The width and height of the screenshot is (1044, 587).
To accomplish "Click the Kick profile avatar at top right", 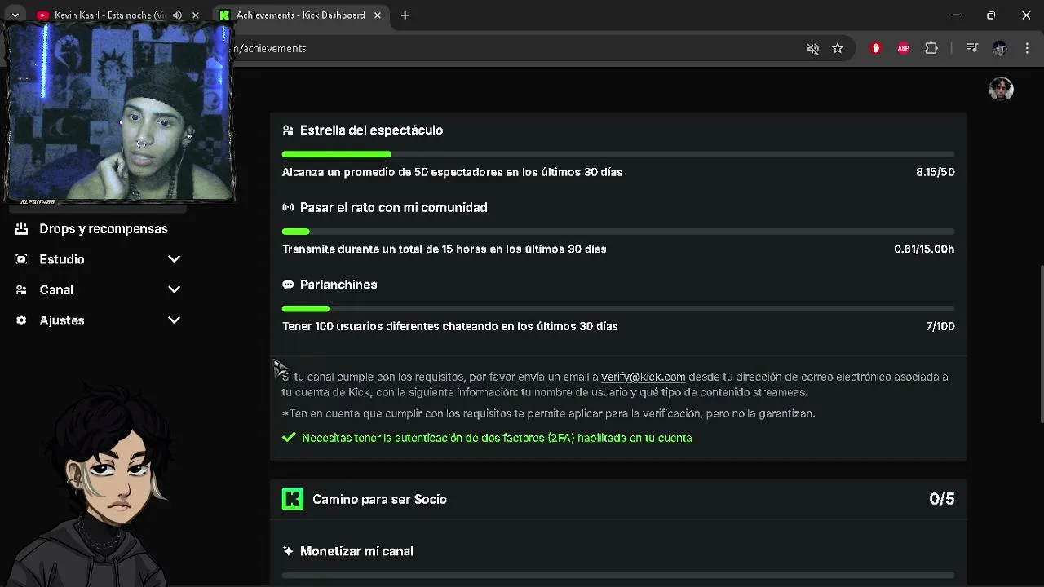I will (1001, 89).
